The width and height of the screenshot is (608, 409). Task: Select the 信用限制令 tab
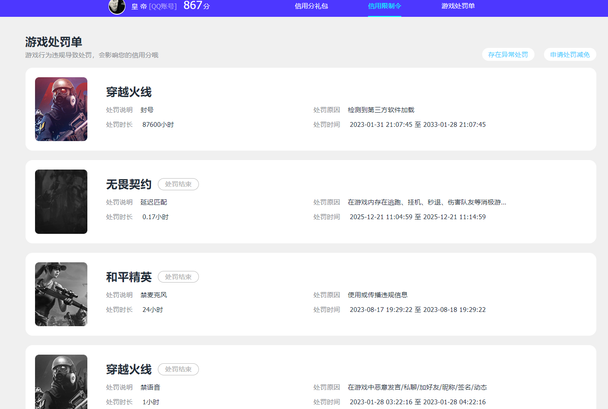384,6
